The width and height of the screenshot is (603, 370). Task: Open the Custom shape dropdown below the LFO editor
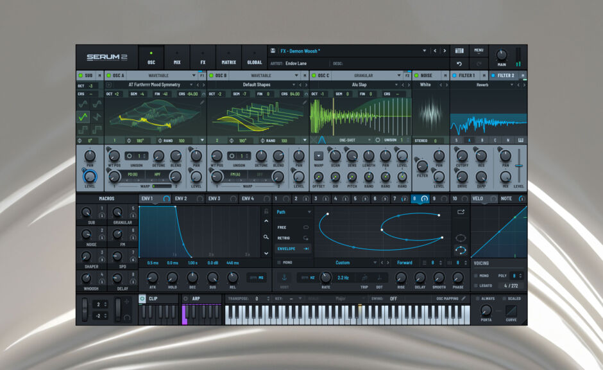pos(343,262)
